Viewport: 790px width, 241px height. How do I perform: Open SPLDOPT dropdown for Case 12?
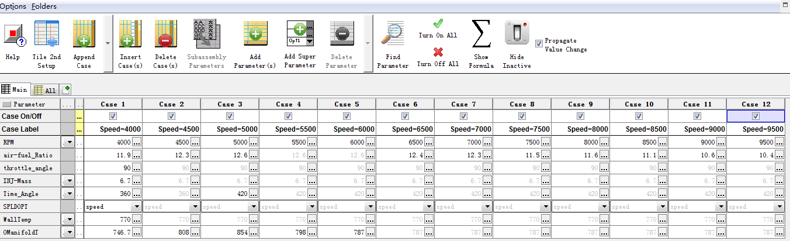point(779,206)
